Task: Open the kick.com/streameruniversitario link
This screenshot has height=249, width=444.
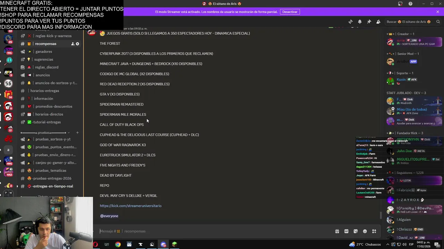Action: (x=130, y=206)
